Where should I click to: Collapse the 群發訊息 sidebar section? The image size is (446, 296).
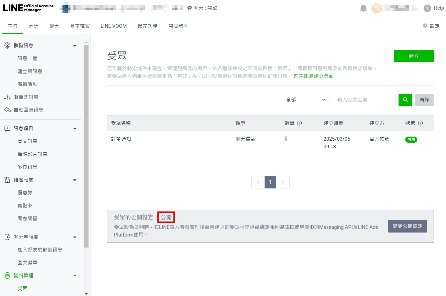pos(75,46)
